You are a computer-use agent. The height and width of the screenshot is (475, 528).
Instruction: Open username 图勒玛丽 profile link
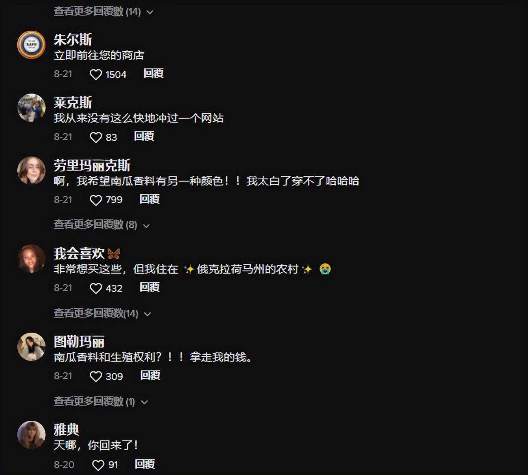pyautogui.click(x=79, y=342)
